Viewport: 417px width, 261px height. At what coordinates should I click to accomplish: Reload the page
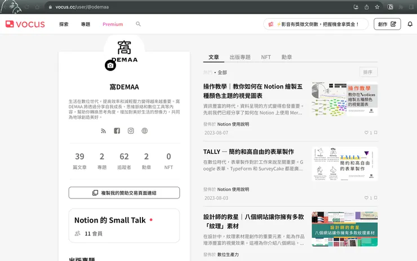(27, 7)
